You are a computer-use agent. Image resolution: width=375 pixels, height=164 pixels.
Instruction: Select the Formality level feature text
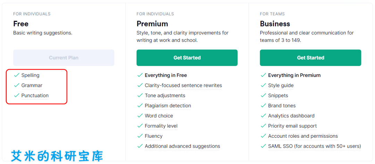(x=161, y=126)
